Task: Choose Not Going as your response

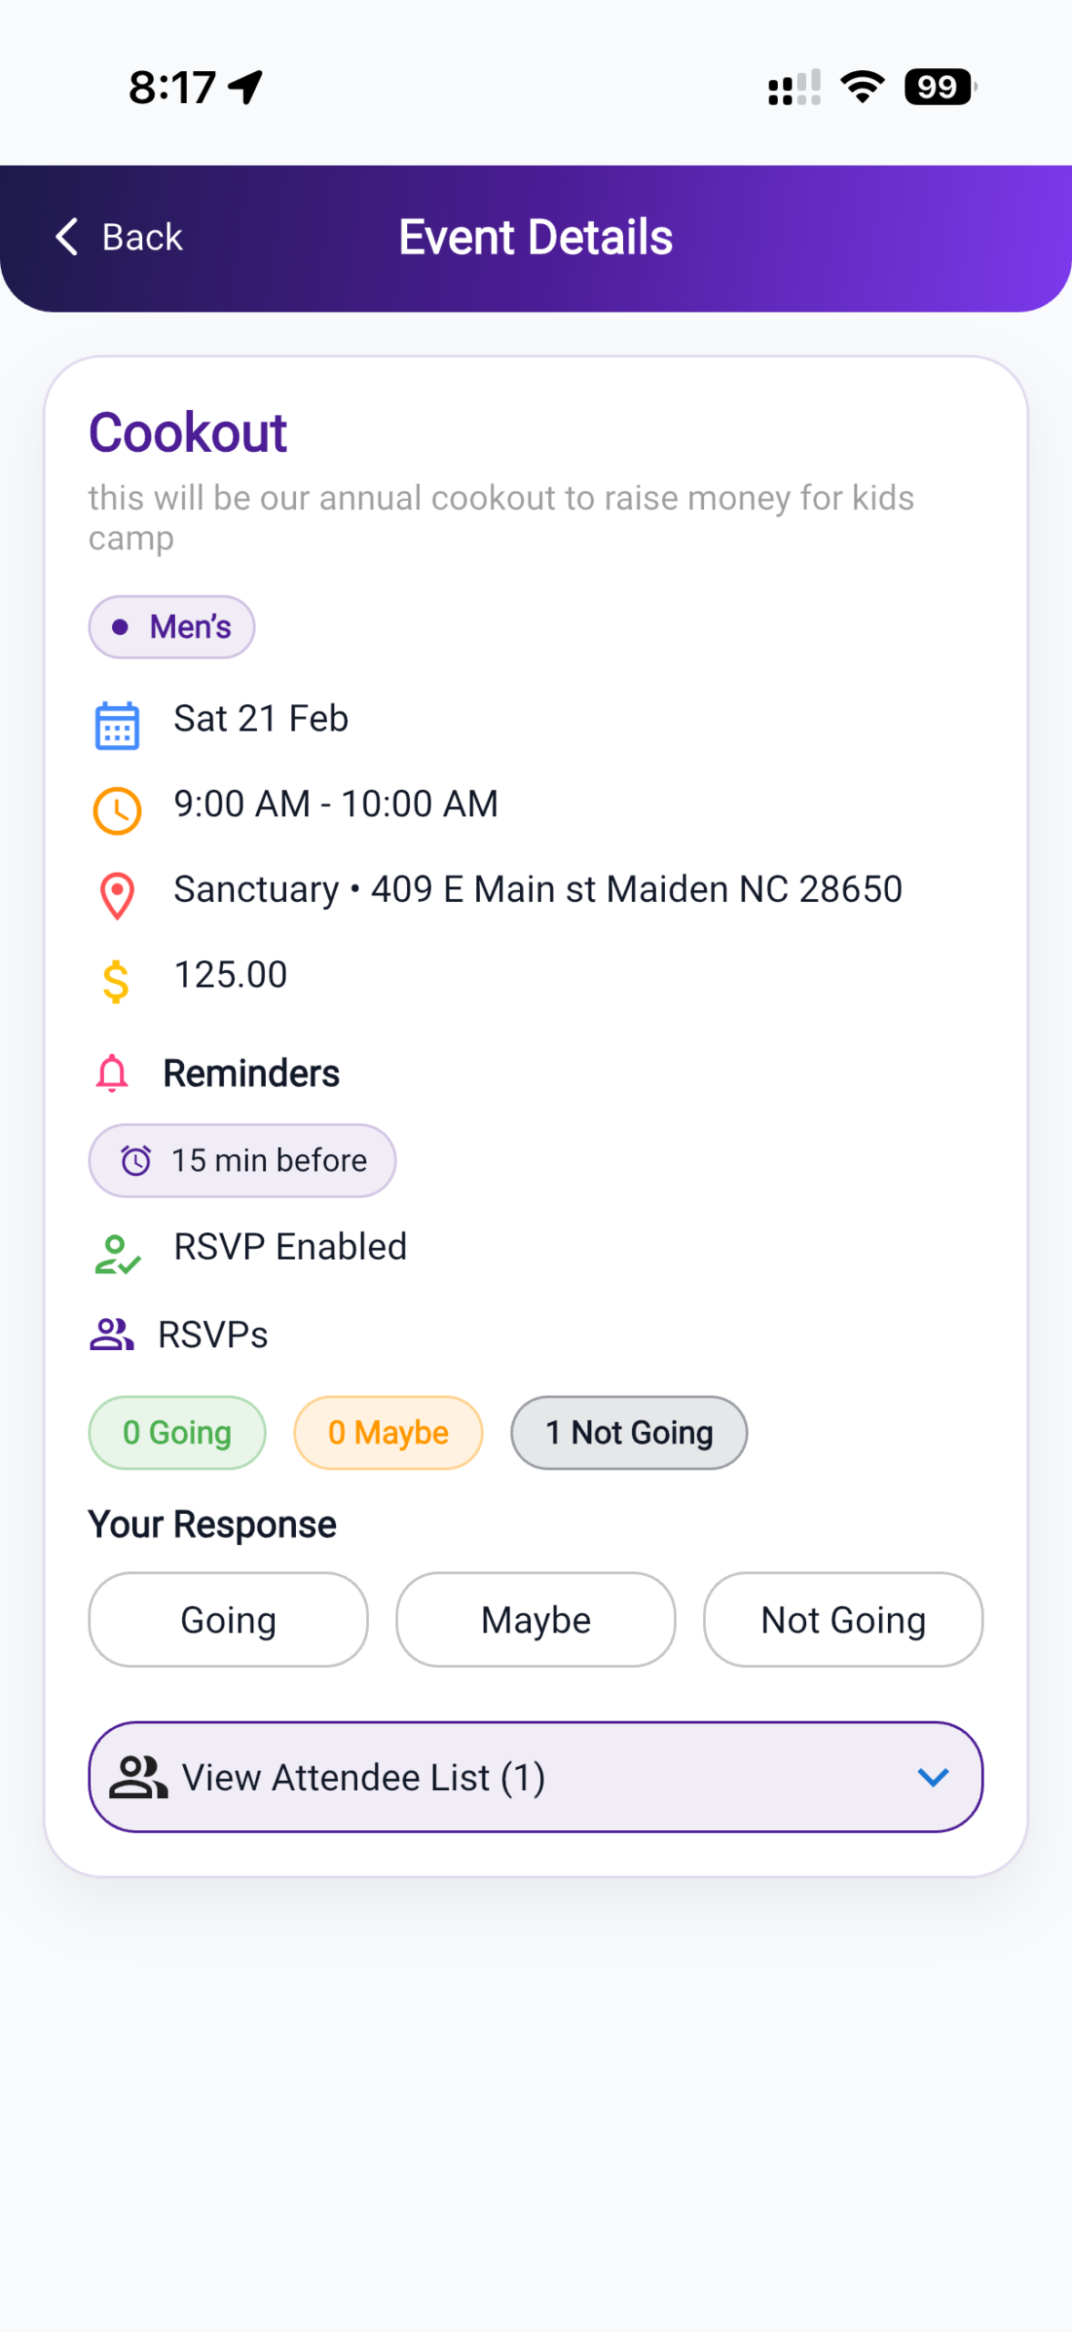Action: click(x=842, y=1620)
